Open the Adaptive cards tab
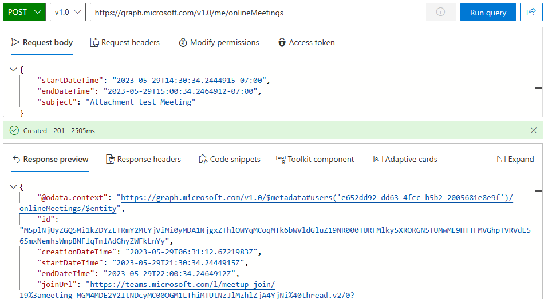Screen dimensions: 544x299 click(405, 160)
